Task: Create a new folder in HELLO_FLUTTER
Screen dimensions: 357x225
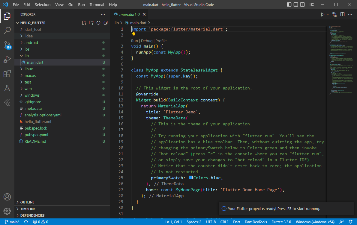Action: tap(91, 23)
